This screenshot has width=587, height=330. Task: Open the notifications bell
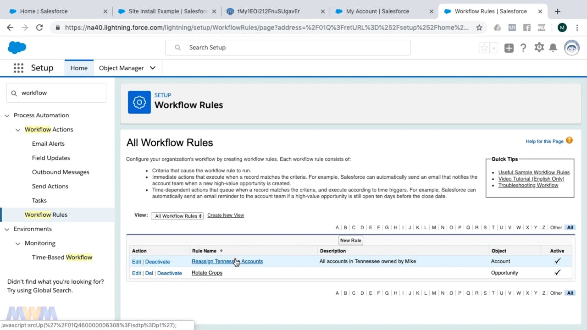553,48
